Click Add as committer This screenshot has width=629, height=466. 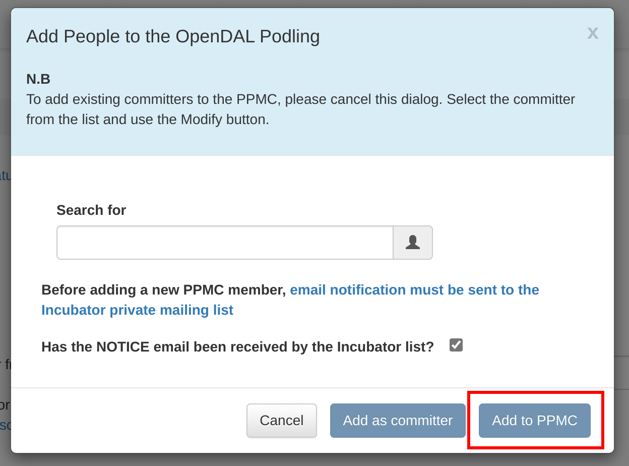398,421
